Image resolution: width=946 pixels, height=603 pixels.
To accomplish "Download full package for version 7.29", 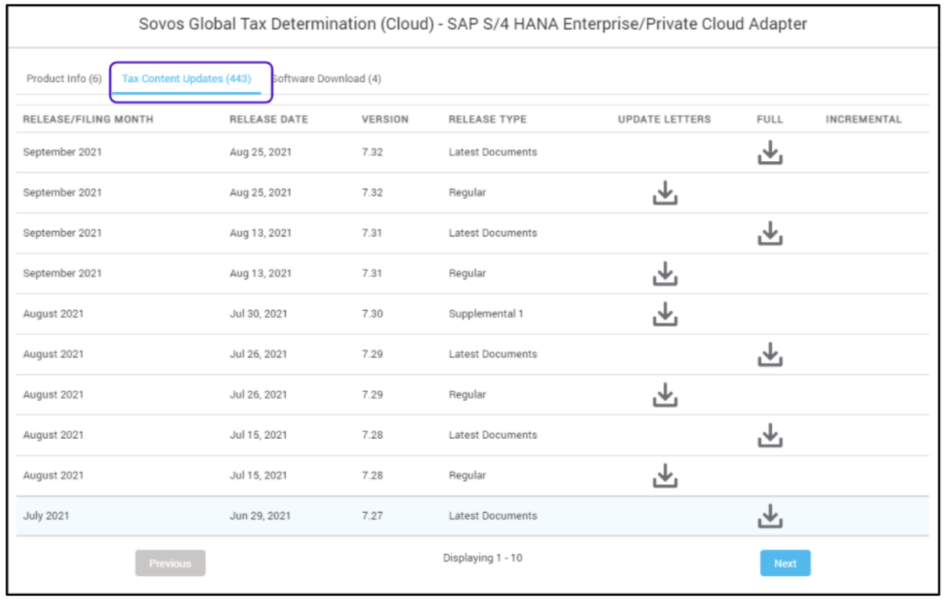I will (770, 354).
